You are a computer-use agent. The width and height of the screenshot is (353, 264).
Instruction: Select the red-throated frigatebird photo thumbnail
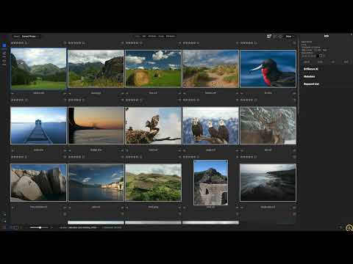(268, 69)
